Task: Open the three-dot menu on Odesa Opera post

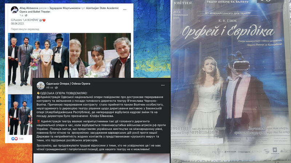Action: point(163,85)
